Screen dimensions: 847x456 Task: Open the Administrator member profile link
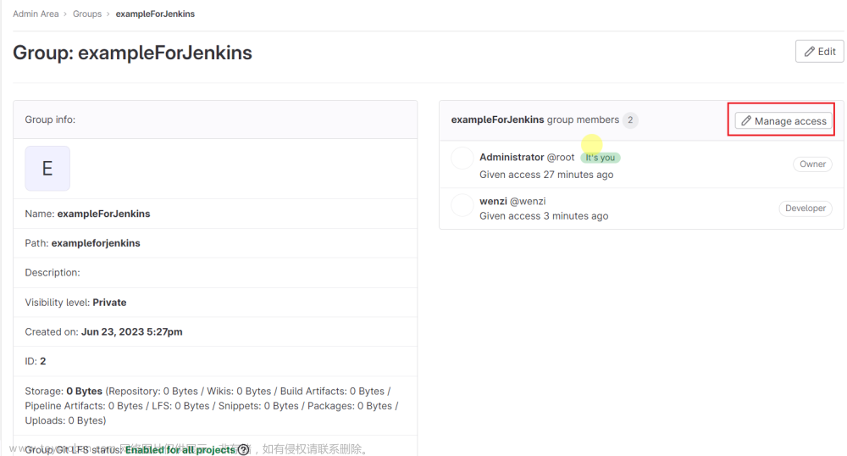point(512,157)
